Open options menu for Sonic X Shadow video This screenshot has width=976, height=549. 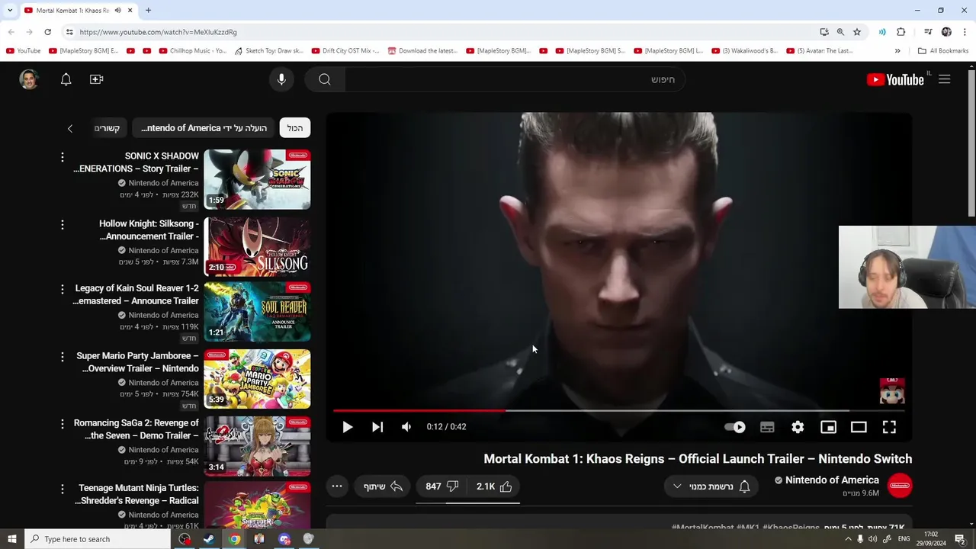pyautogui.click(x=63, y=157)
